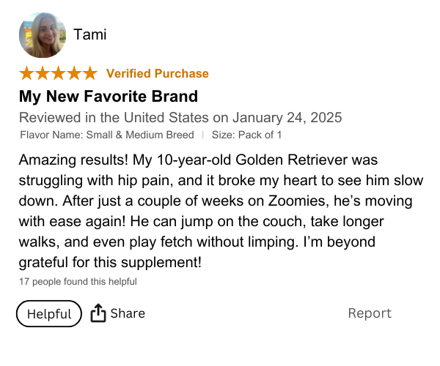Click the Verified Purchase label
Image resolution: width=440 pixels, height=366 pixels.
pyautogui.click(x=158, y=73)
